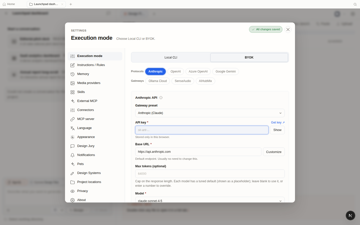Screen dimensions: 360x225
Task: Close the Launchpad dashboard tab
Action: coord(62,4)
